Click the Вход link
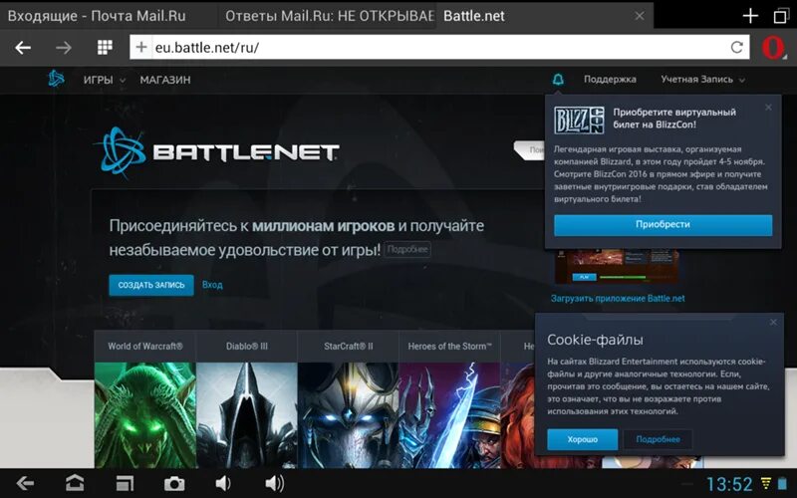 212,285
